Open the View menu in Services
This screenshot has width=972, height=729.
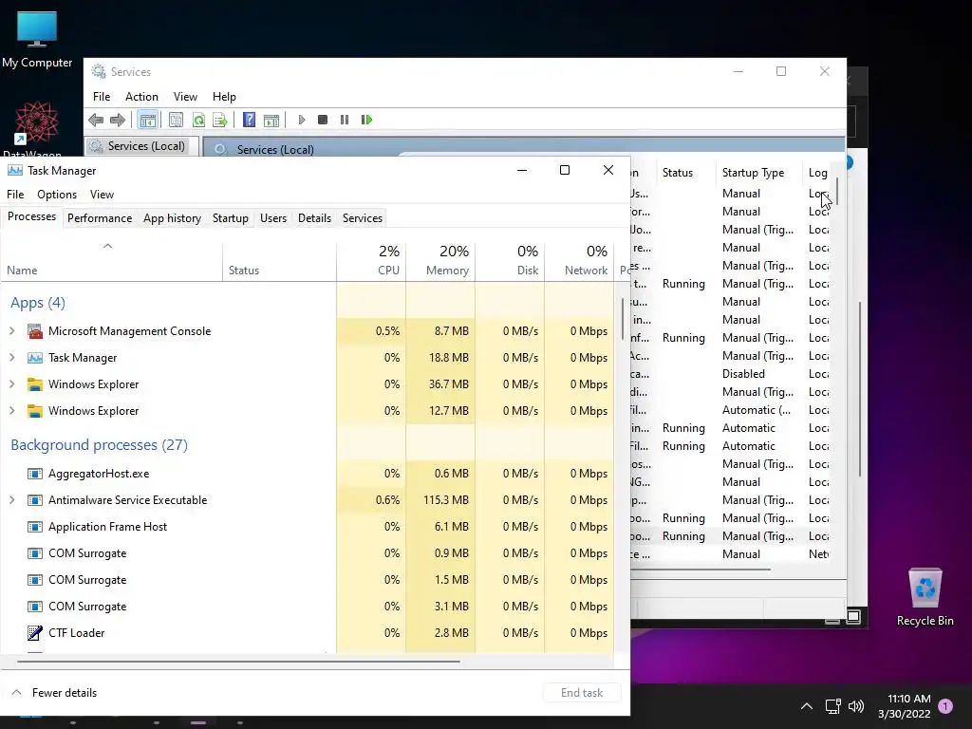[185, 96]
